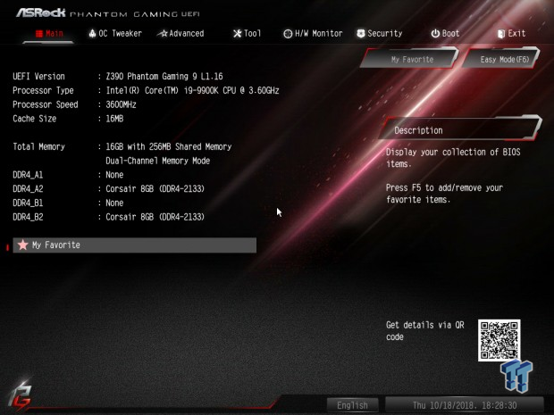554x415 pixels.
Task: Click the H/W Monitor globe icon
Action: [288, 34]
